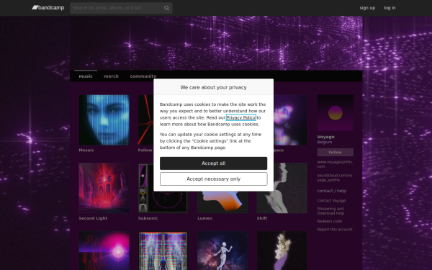Open the Second Light album cover
This screenshot has height=270, width=432.
pos(104,188)
